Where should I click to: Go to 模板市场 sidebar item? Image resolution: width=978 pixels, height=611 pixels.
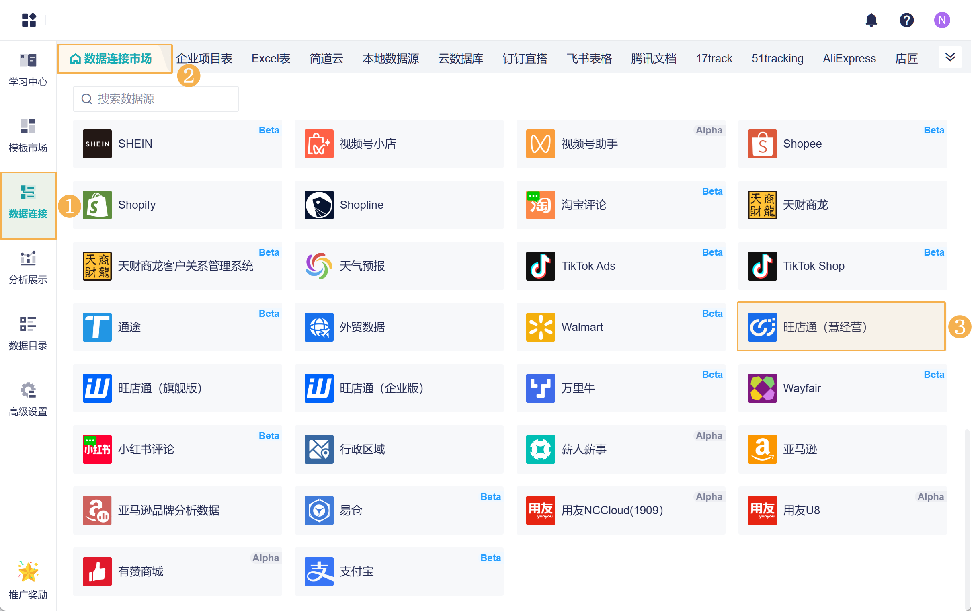28,135
